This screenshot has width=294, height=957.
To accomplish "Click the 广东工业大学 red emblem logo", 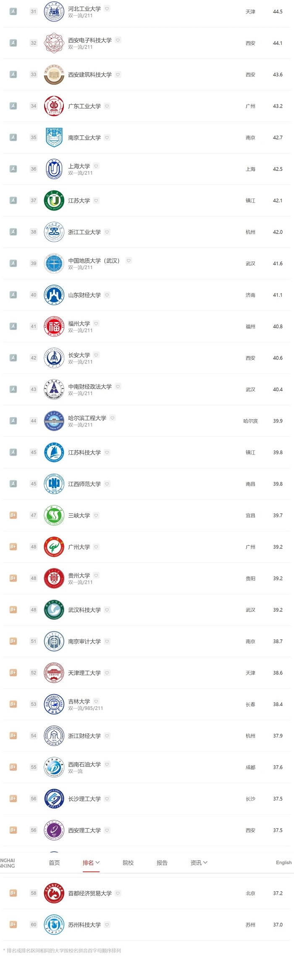I will (x=54, y=106).
